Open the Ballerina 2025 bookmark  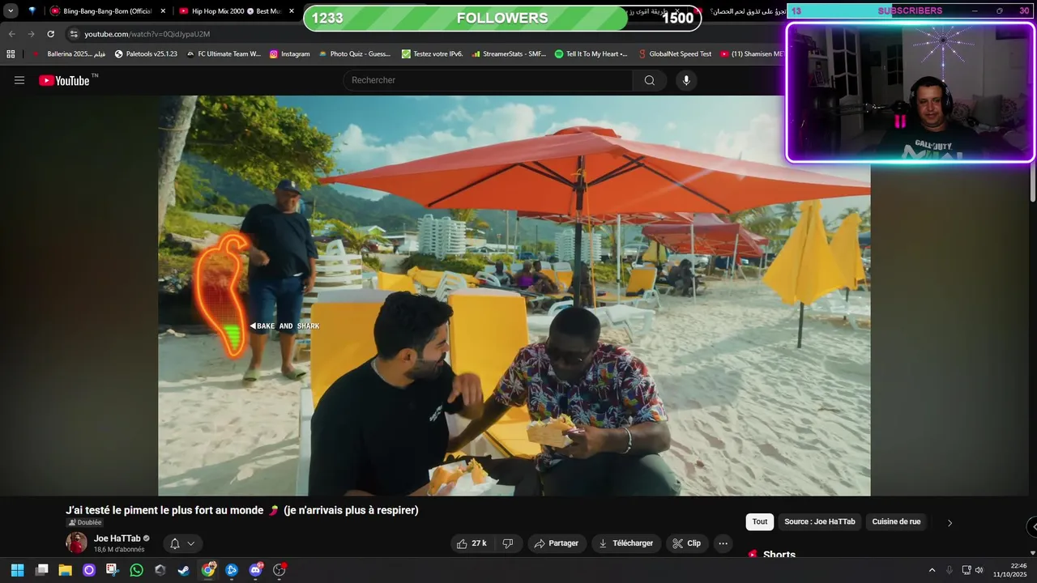(69, 54)
